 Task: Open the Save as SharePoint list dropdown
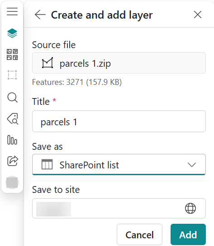119,164
